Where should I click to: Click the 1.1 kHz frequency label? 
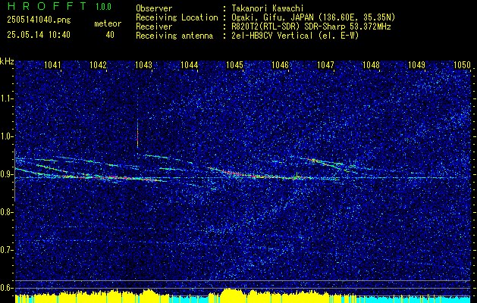(6, 98)
